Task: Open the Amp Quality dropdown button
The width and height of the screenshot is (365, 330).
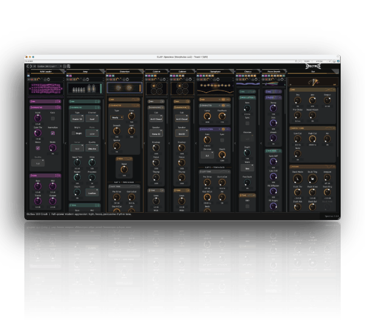Action: click(92, 148)
